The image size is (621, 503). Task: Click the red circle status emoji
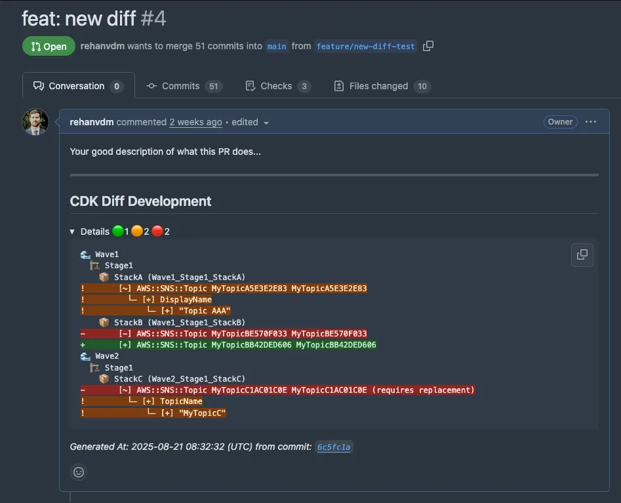coord(157,231)
